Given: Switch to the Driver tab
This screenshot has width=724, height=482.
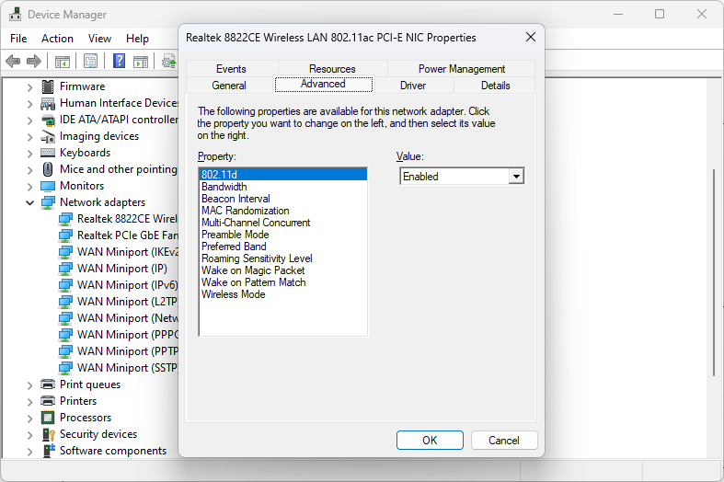Looking at the screenshot, I should click(413, 86).
